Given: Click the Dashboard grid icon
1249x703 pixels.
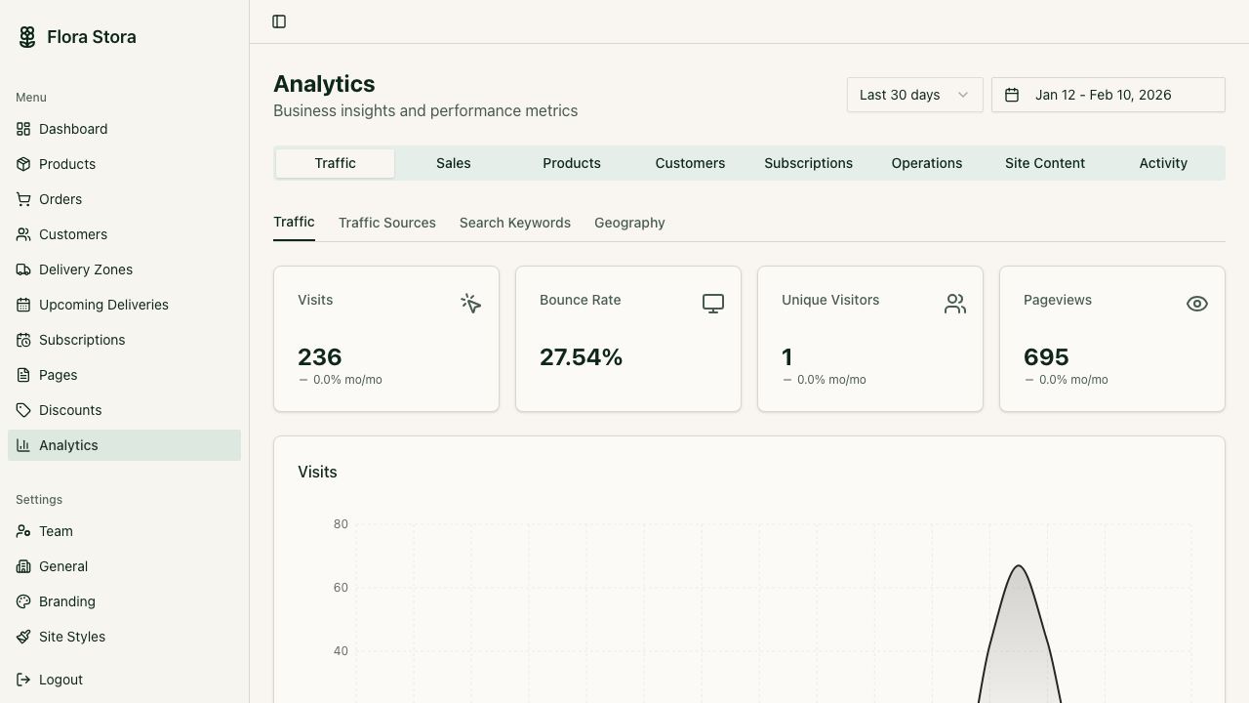Looking at the screenshot, I should (23, 129).
